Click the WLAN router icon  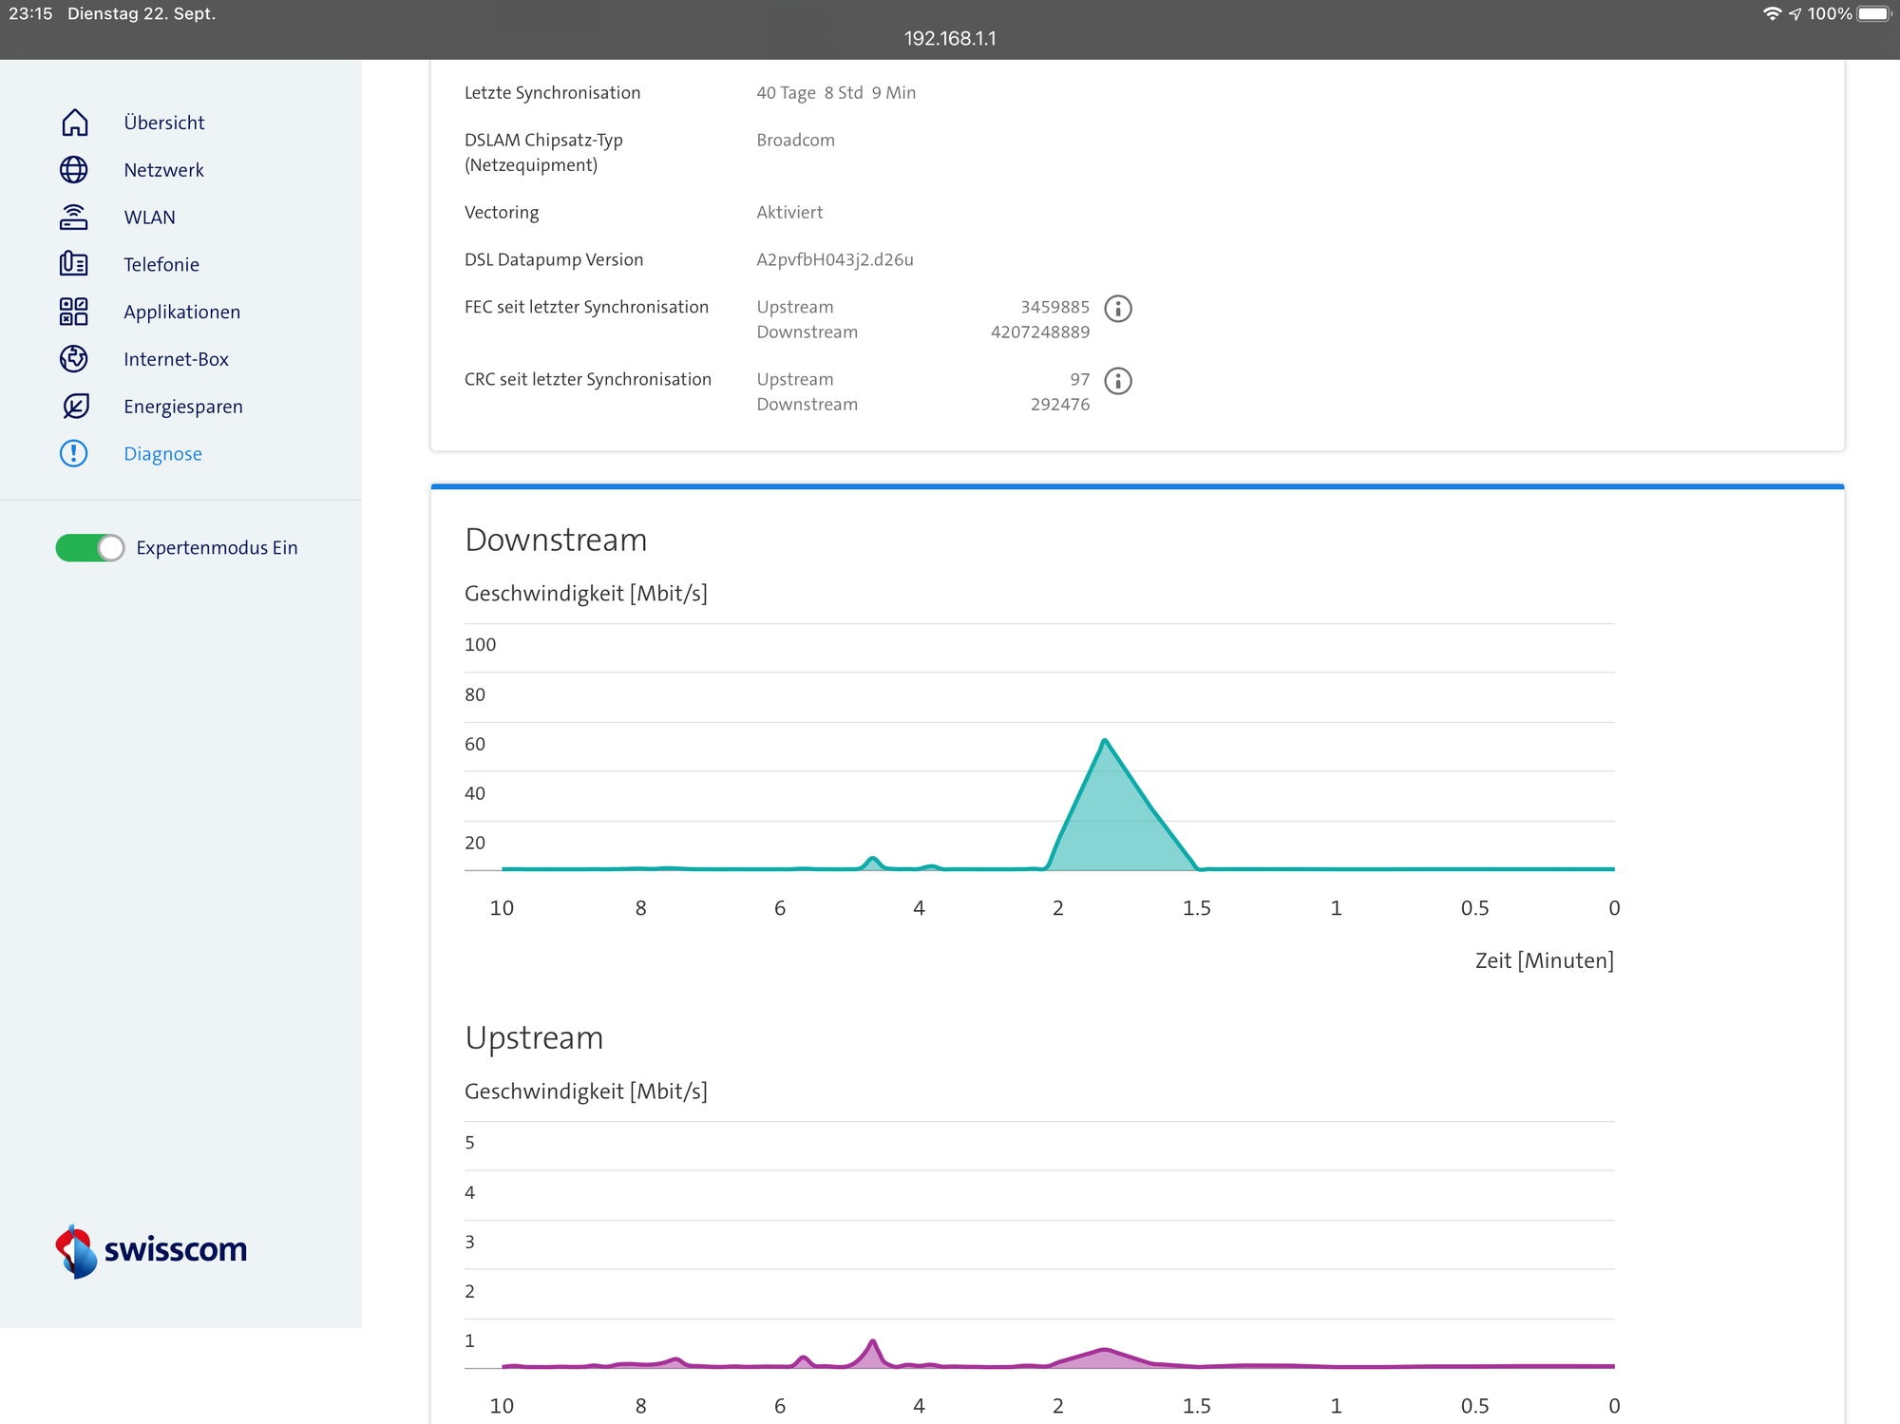[74, 218]
